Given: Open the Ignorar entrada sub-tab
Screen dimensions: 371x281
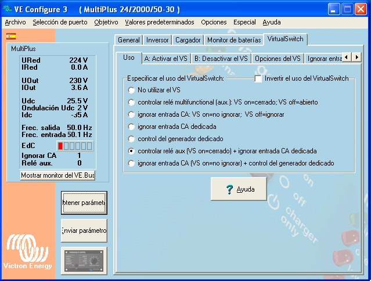Looking at the screenshot, I should pyautogui.click(x=324, y=59).
